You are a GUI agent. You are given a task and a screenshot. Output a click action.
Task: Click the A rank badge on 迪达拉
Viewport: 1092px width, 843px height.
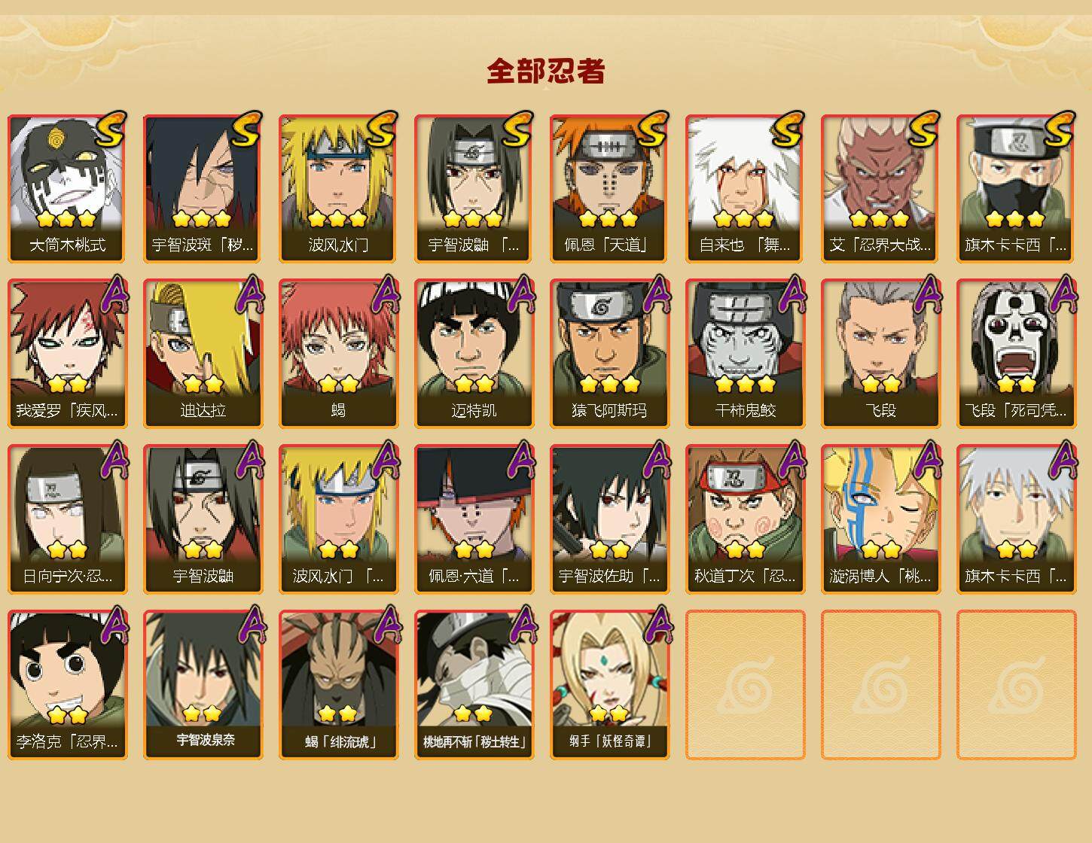click(249, 294)
